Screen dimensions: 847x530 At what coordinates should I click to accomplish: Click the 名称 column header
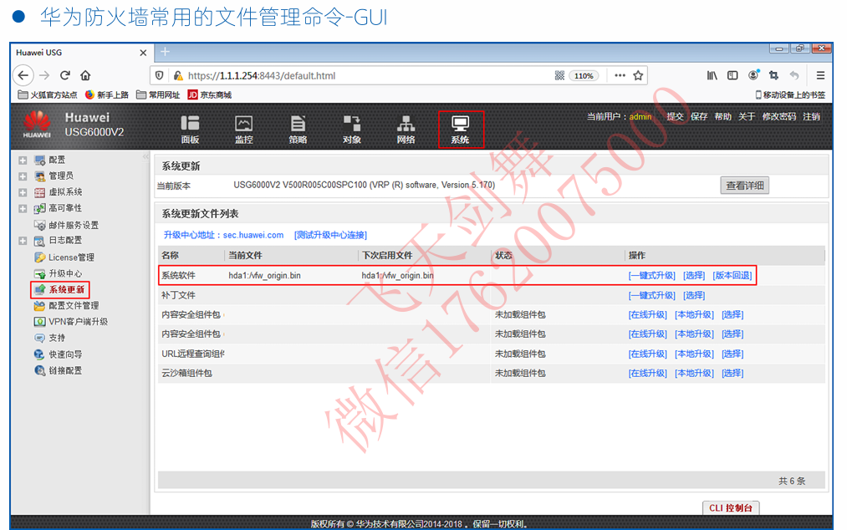point(171,255)
